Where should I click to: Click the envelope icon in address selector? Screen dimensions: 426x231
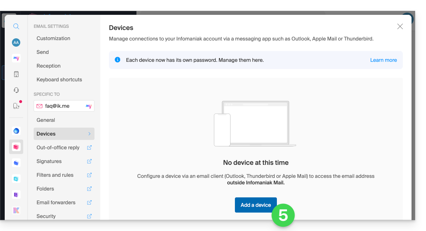(39, 106)
